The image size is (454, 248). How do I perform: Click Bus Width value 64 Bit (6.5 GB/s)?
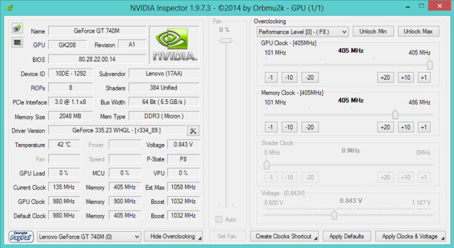(164, 102)
